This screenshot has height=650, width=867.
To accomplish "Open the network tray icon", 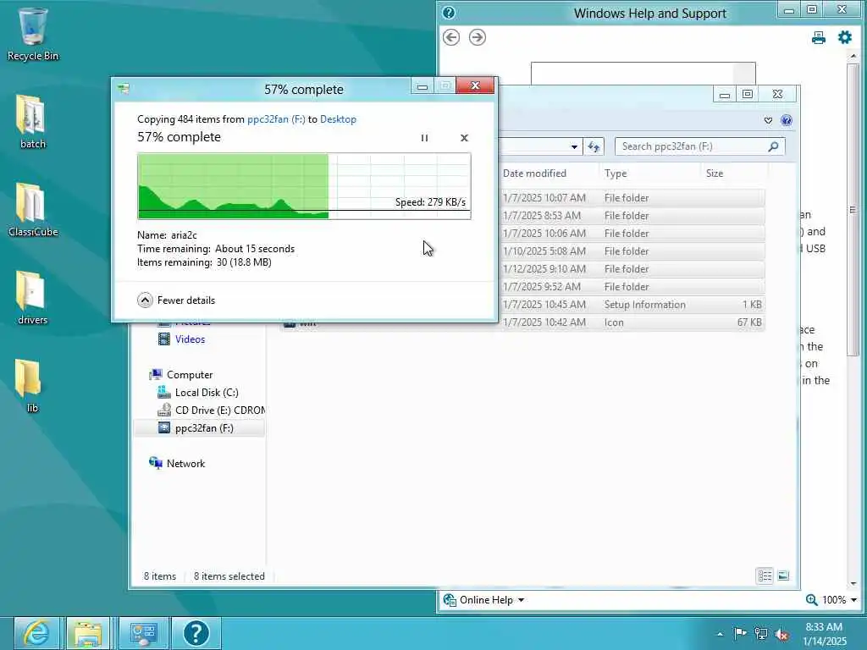I will tap(761, 634).
